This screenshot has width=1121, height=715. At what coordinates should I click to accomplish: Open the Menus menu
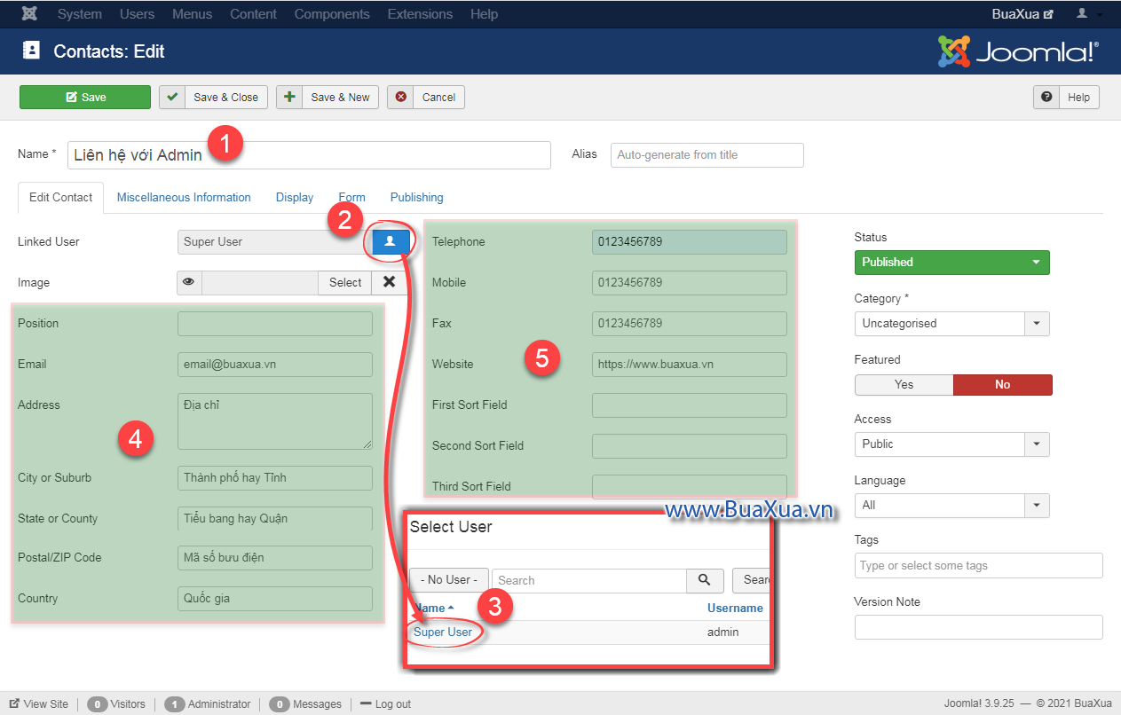(193, 14)
